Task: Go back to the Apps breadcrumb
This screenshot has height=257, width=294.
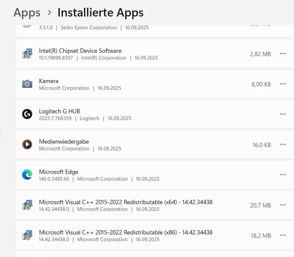Action: click(27, 13)
